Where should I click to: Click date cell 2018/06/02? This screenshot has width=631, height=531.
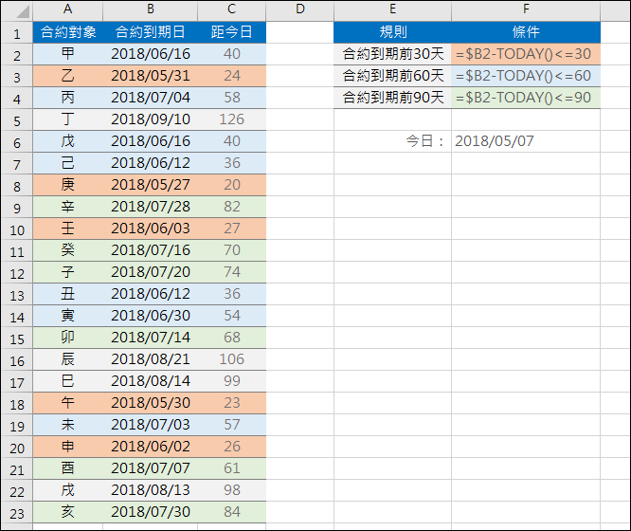point(150,447)
